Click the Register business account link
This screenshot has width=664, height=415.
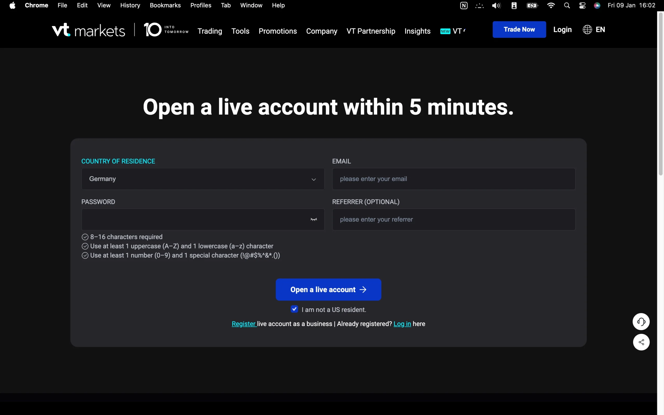click(244, 324)
